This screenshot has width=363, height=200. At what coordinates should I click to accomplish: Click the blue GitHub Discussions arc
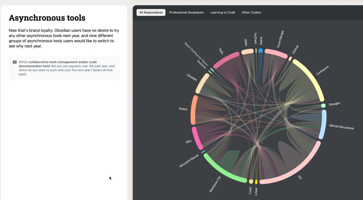323,125
